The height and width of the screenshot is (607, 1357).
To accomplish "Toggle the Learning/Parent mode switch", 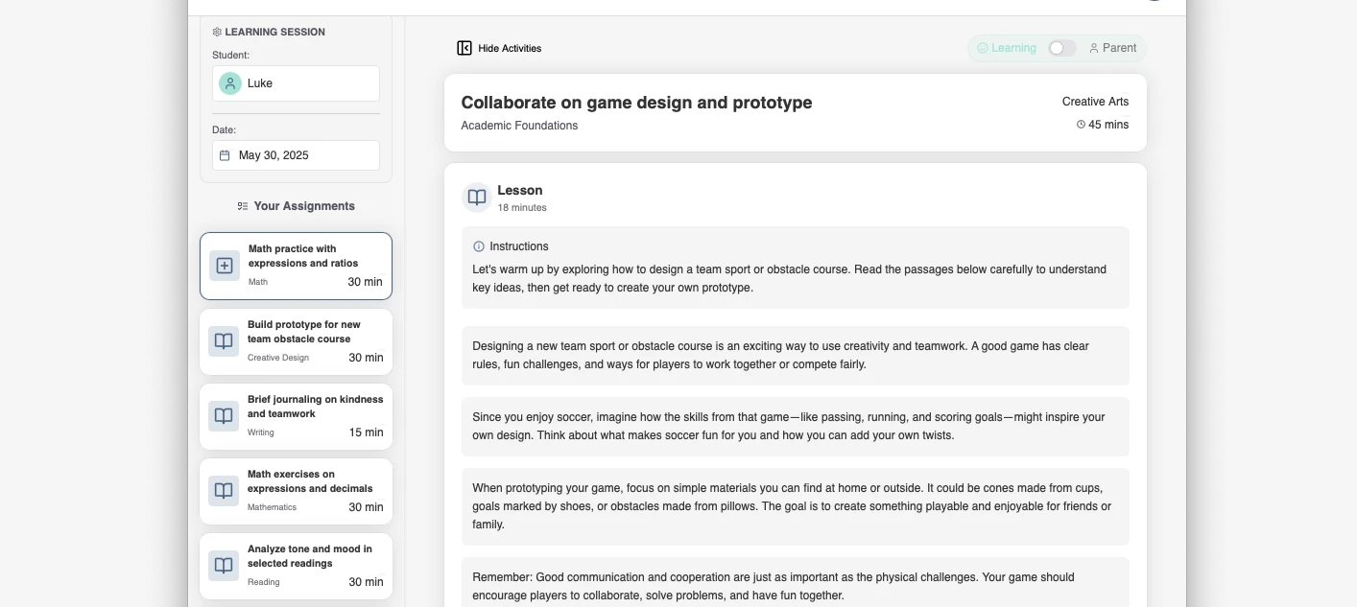I will click(x=1061, y=48).
